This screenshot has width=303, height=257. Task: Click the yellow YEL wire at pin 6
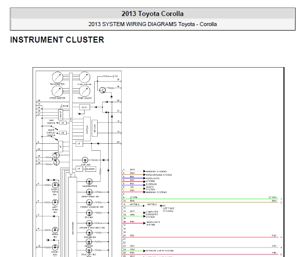coord(133,188)
